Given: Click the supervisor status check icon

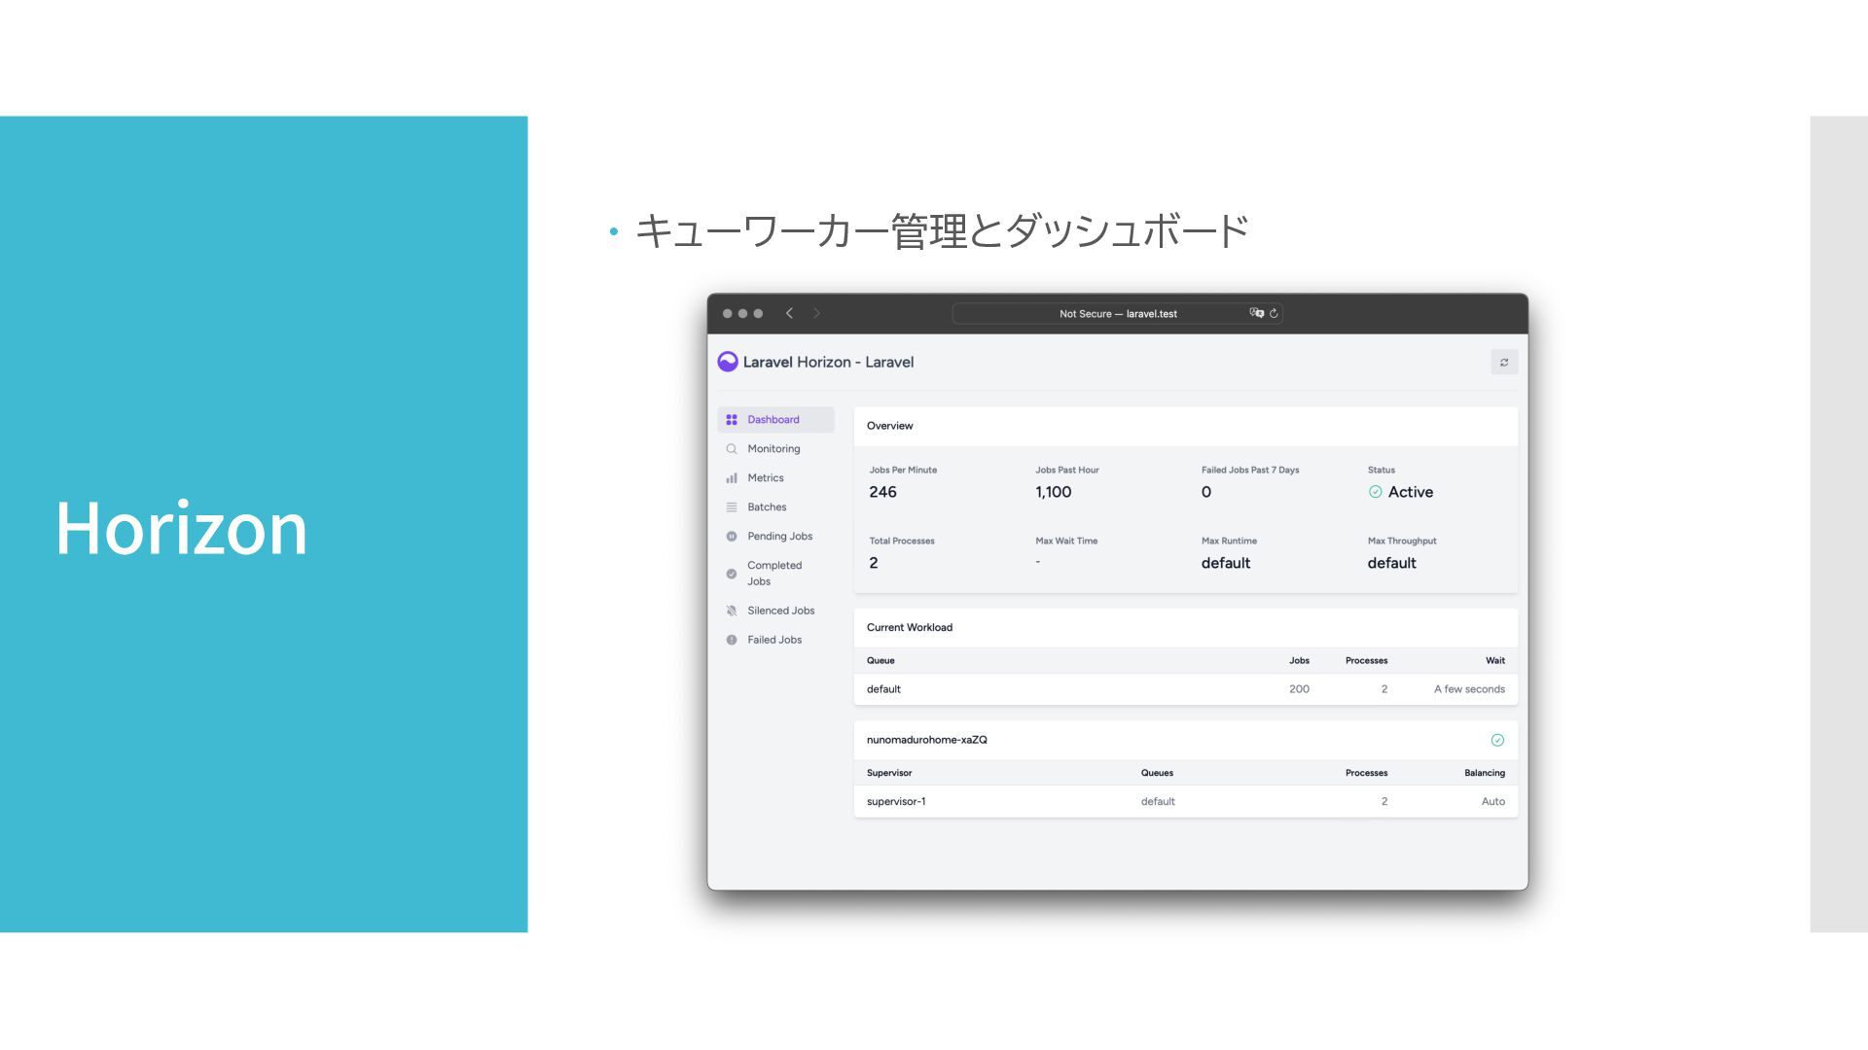Looking at the screenshot, I should click(x=1497, y=740).
